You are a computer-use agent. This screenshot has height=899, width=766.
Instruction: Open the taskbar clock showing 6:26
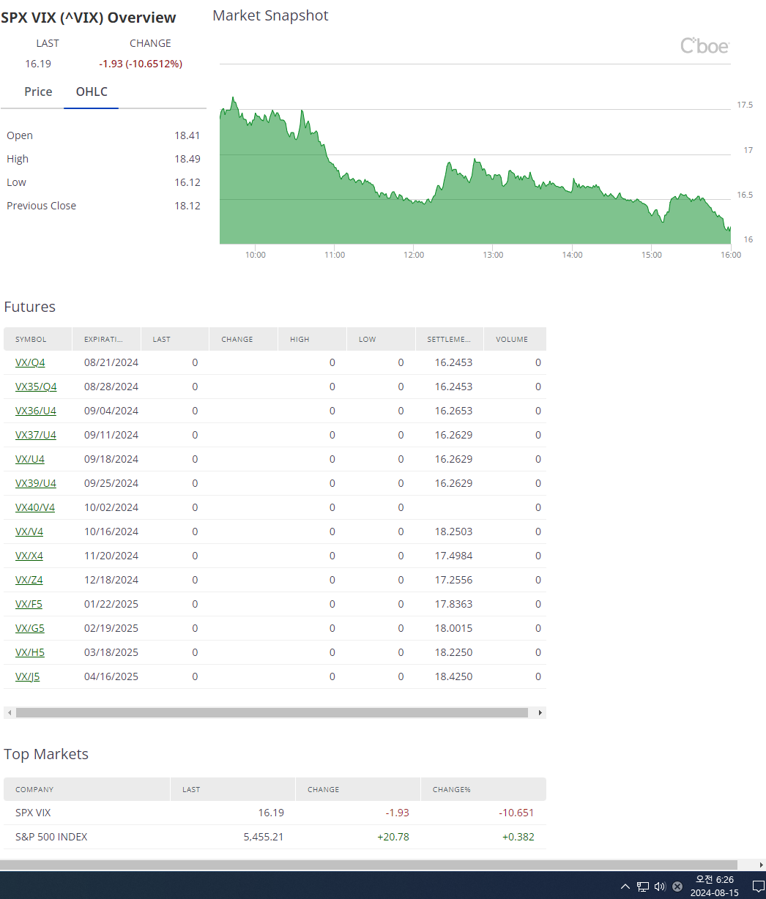tap(715, 886)
